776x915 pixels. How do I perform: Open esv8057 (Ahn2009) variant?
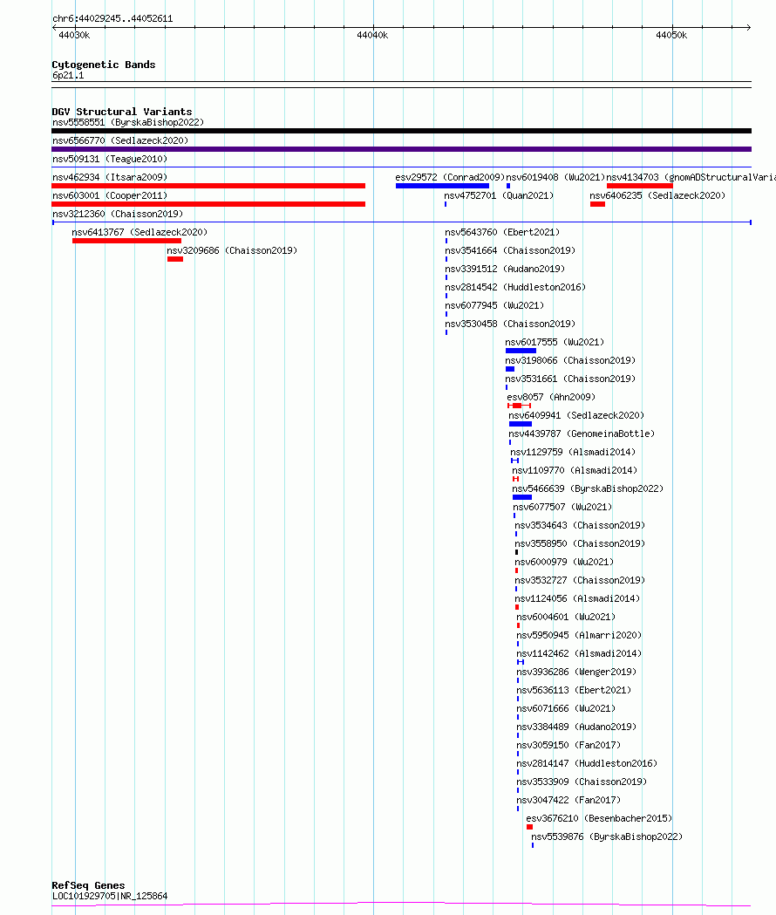[551, 398]
